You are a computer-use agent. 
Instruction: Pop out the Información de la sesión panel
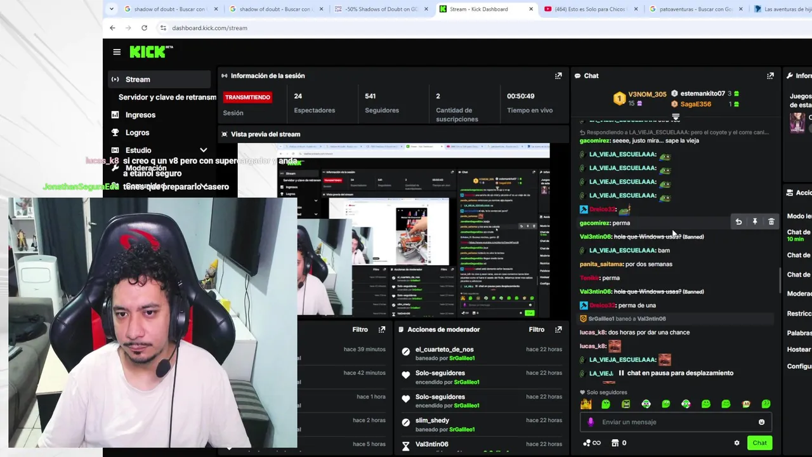point(558,76)
